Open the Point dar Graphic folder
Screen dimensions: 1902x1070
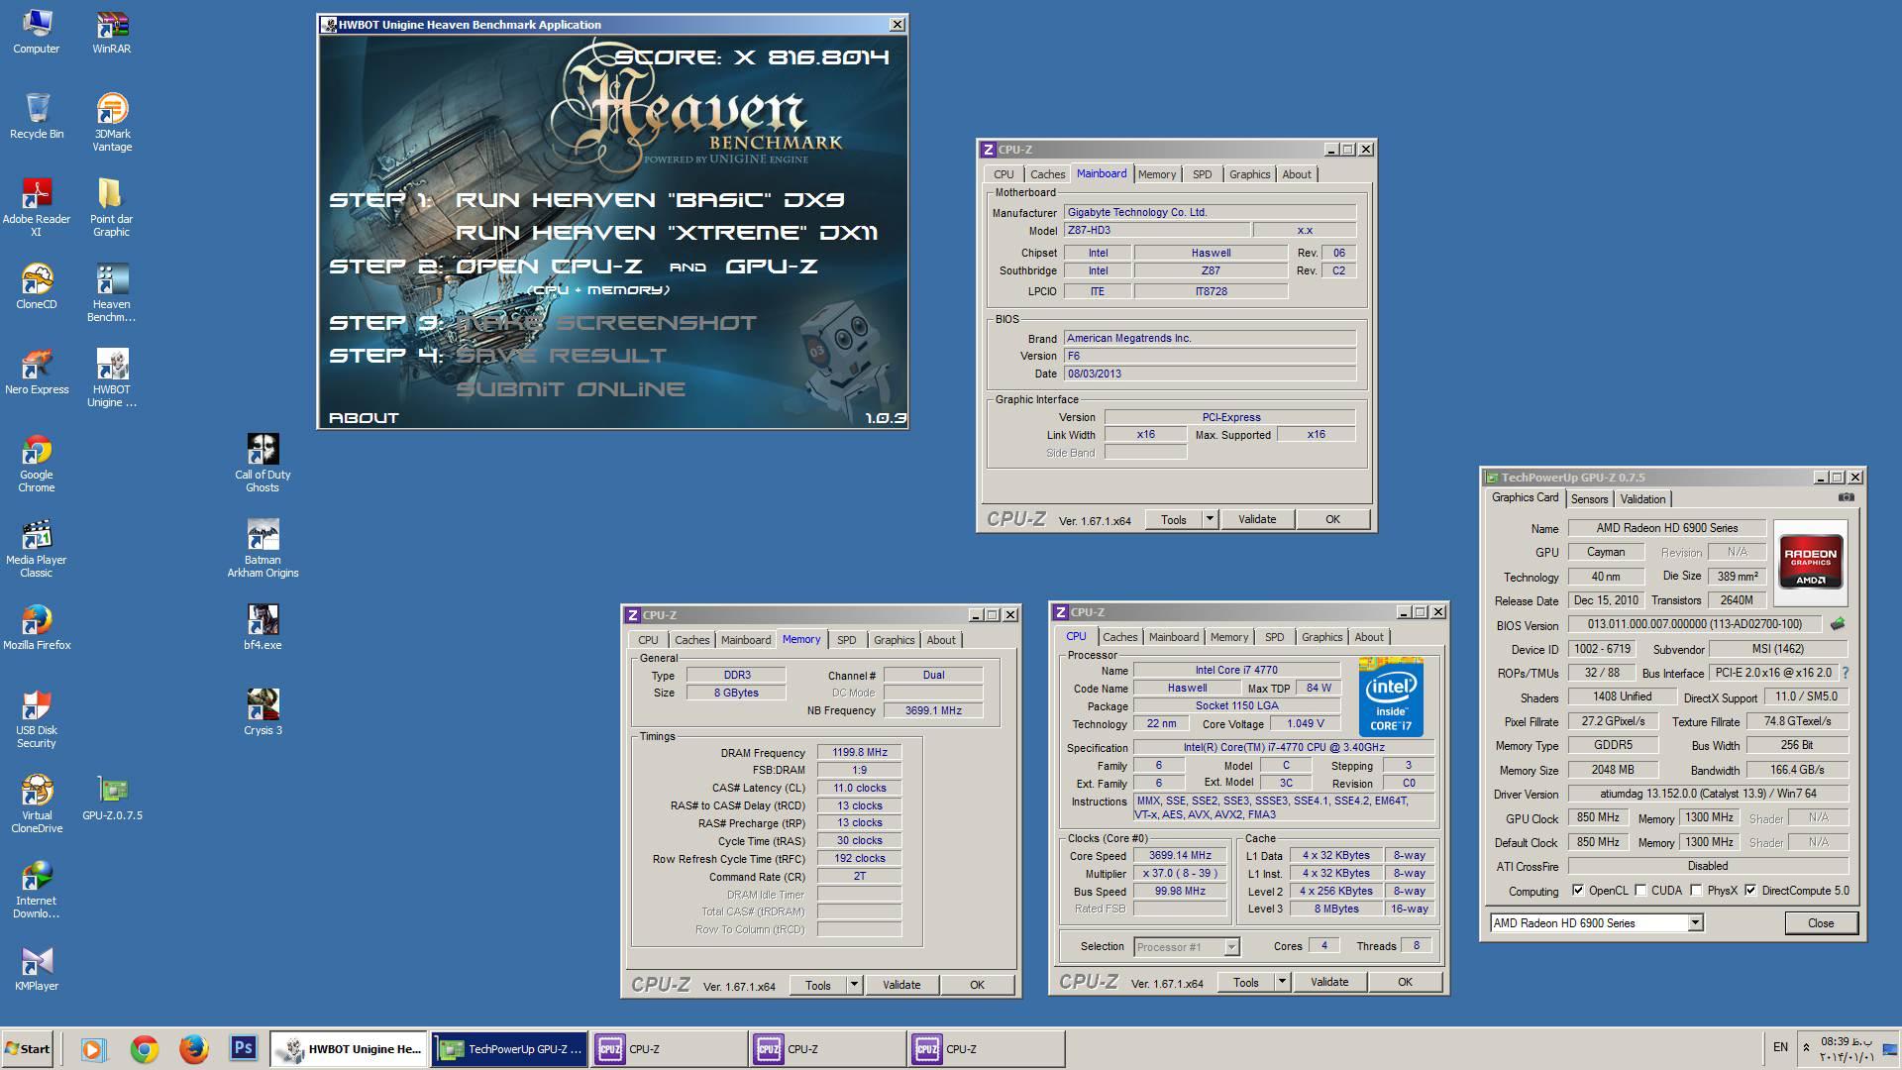(x=112, y=207)
